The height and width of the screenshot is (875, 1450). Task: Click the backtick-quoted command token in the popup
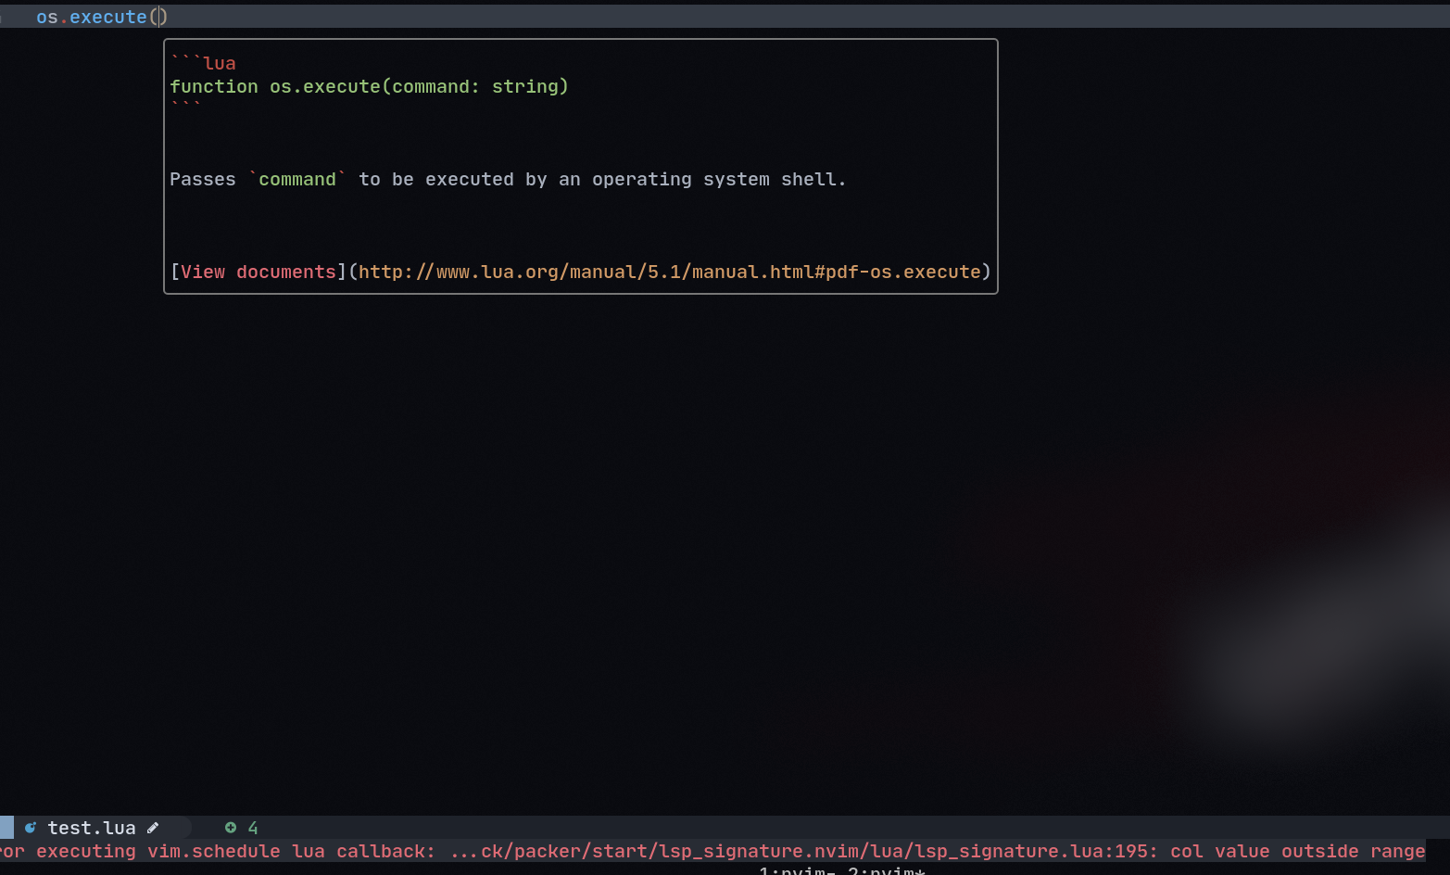click(297, 179)
